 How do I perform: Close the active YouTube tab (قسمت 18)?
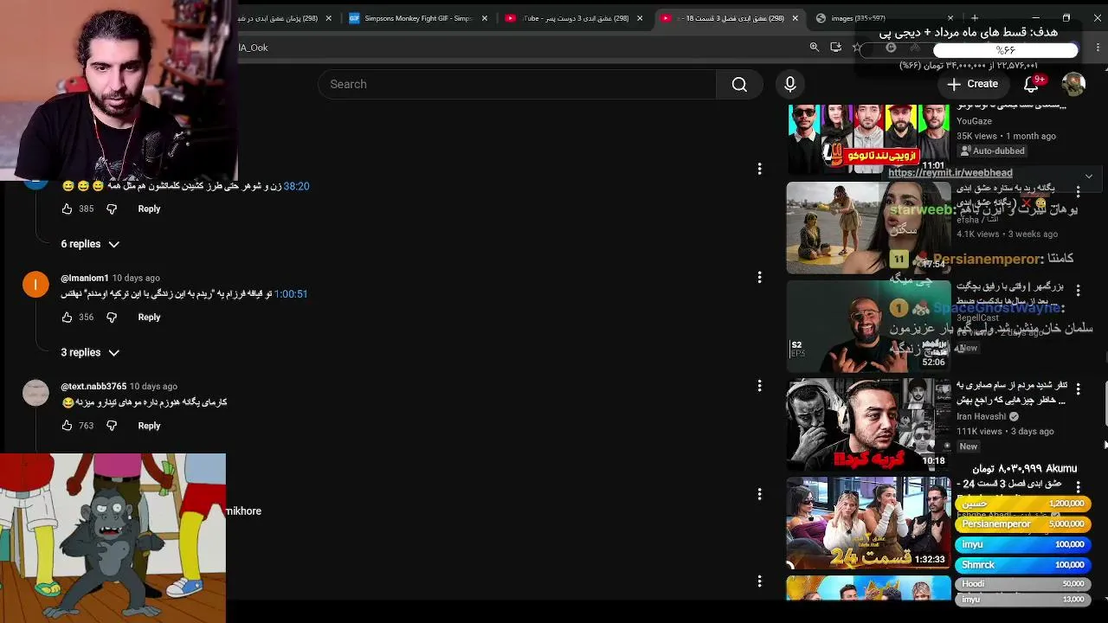(796, 18)
